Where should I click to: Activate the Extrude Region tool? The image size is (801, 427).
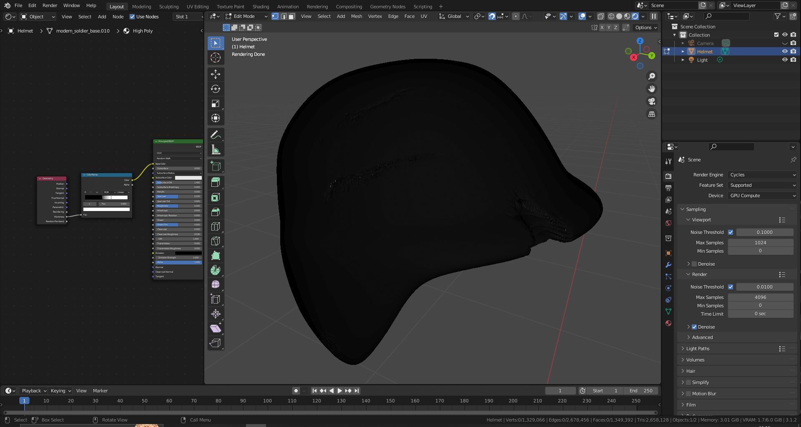(216, 182)
